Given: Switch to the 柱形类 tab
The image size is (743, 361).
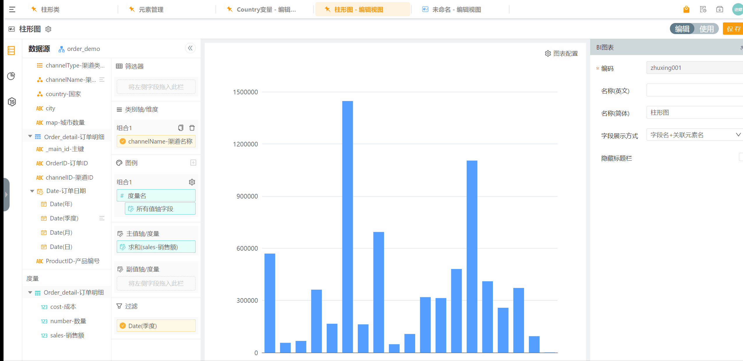Looking at the screenshot, I should click(50, 10).
